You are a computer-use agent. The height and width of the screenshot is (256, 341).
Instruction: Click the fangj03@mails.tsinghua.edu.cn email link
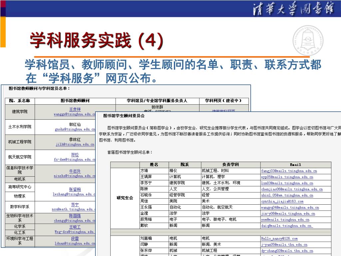pyautogui.click(x=289, y=171)
